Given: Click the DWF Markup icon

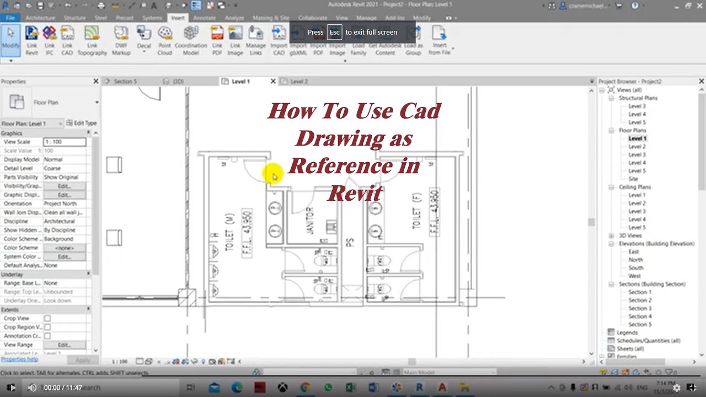Looking at the screenshot, I should 121,40.
